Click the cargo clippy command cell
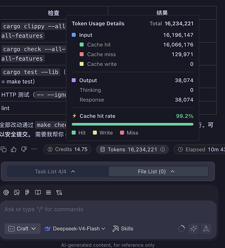The height and width of the screenshot is (248, 225). tap(33, 31)
